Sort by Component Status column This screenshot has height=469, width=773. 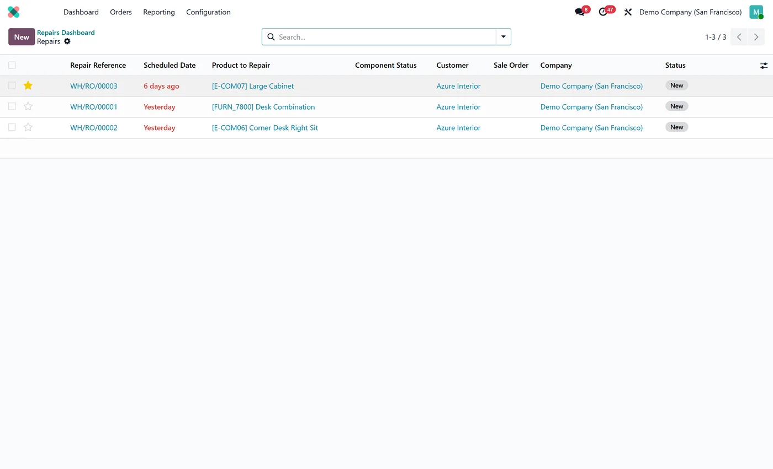(x=386, y=65)
